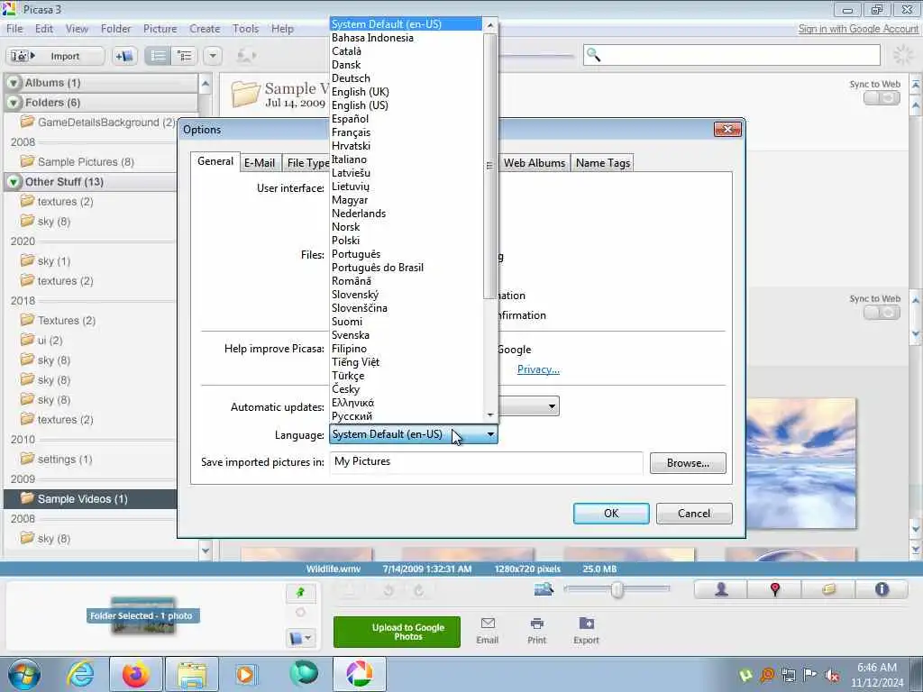Screen dimensions: 923x692
Task: Switch to the Web Albums tab
Action: point(534,162)
